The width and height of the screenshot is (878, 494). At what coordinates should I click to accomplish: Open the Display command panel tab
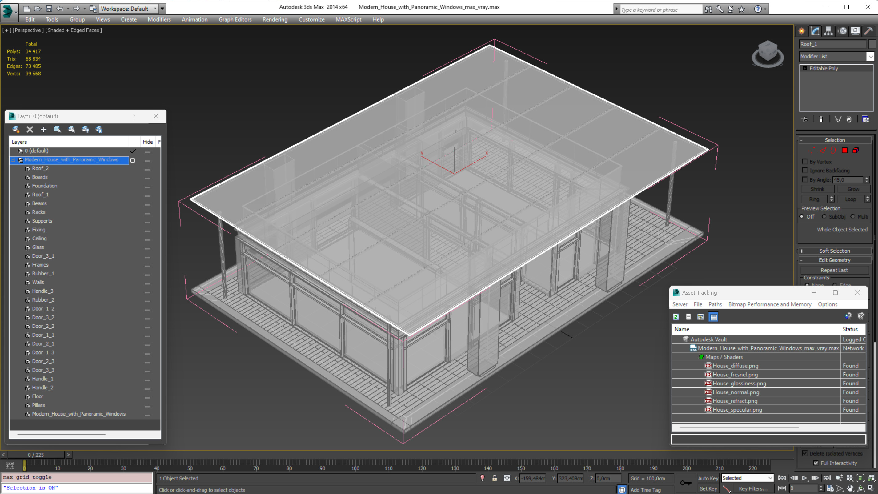(x=855, y=31)
